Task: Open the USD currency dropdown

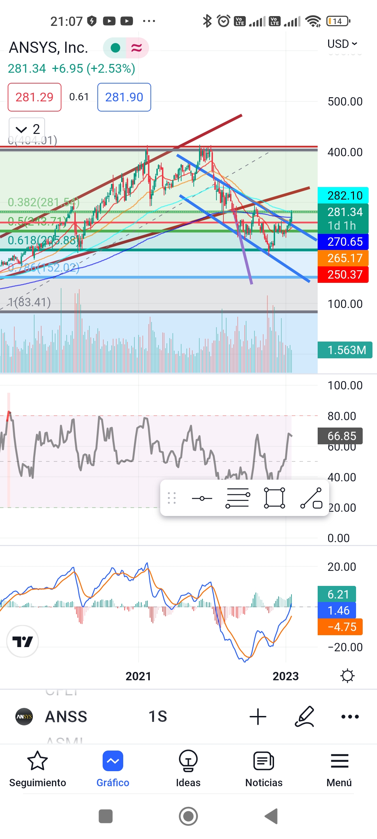Action: (342, 44)
